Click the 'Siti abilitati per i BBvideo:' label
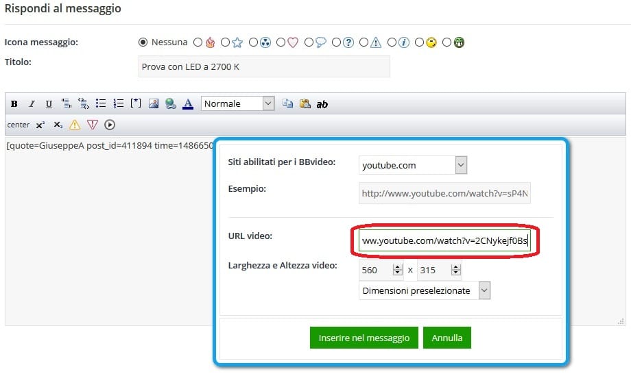The height and width of the screenshot is (376, 631). 282,162
